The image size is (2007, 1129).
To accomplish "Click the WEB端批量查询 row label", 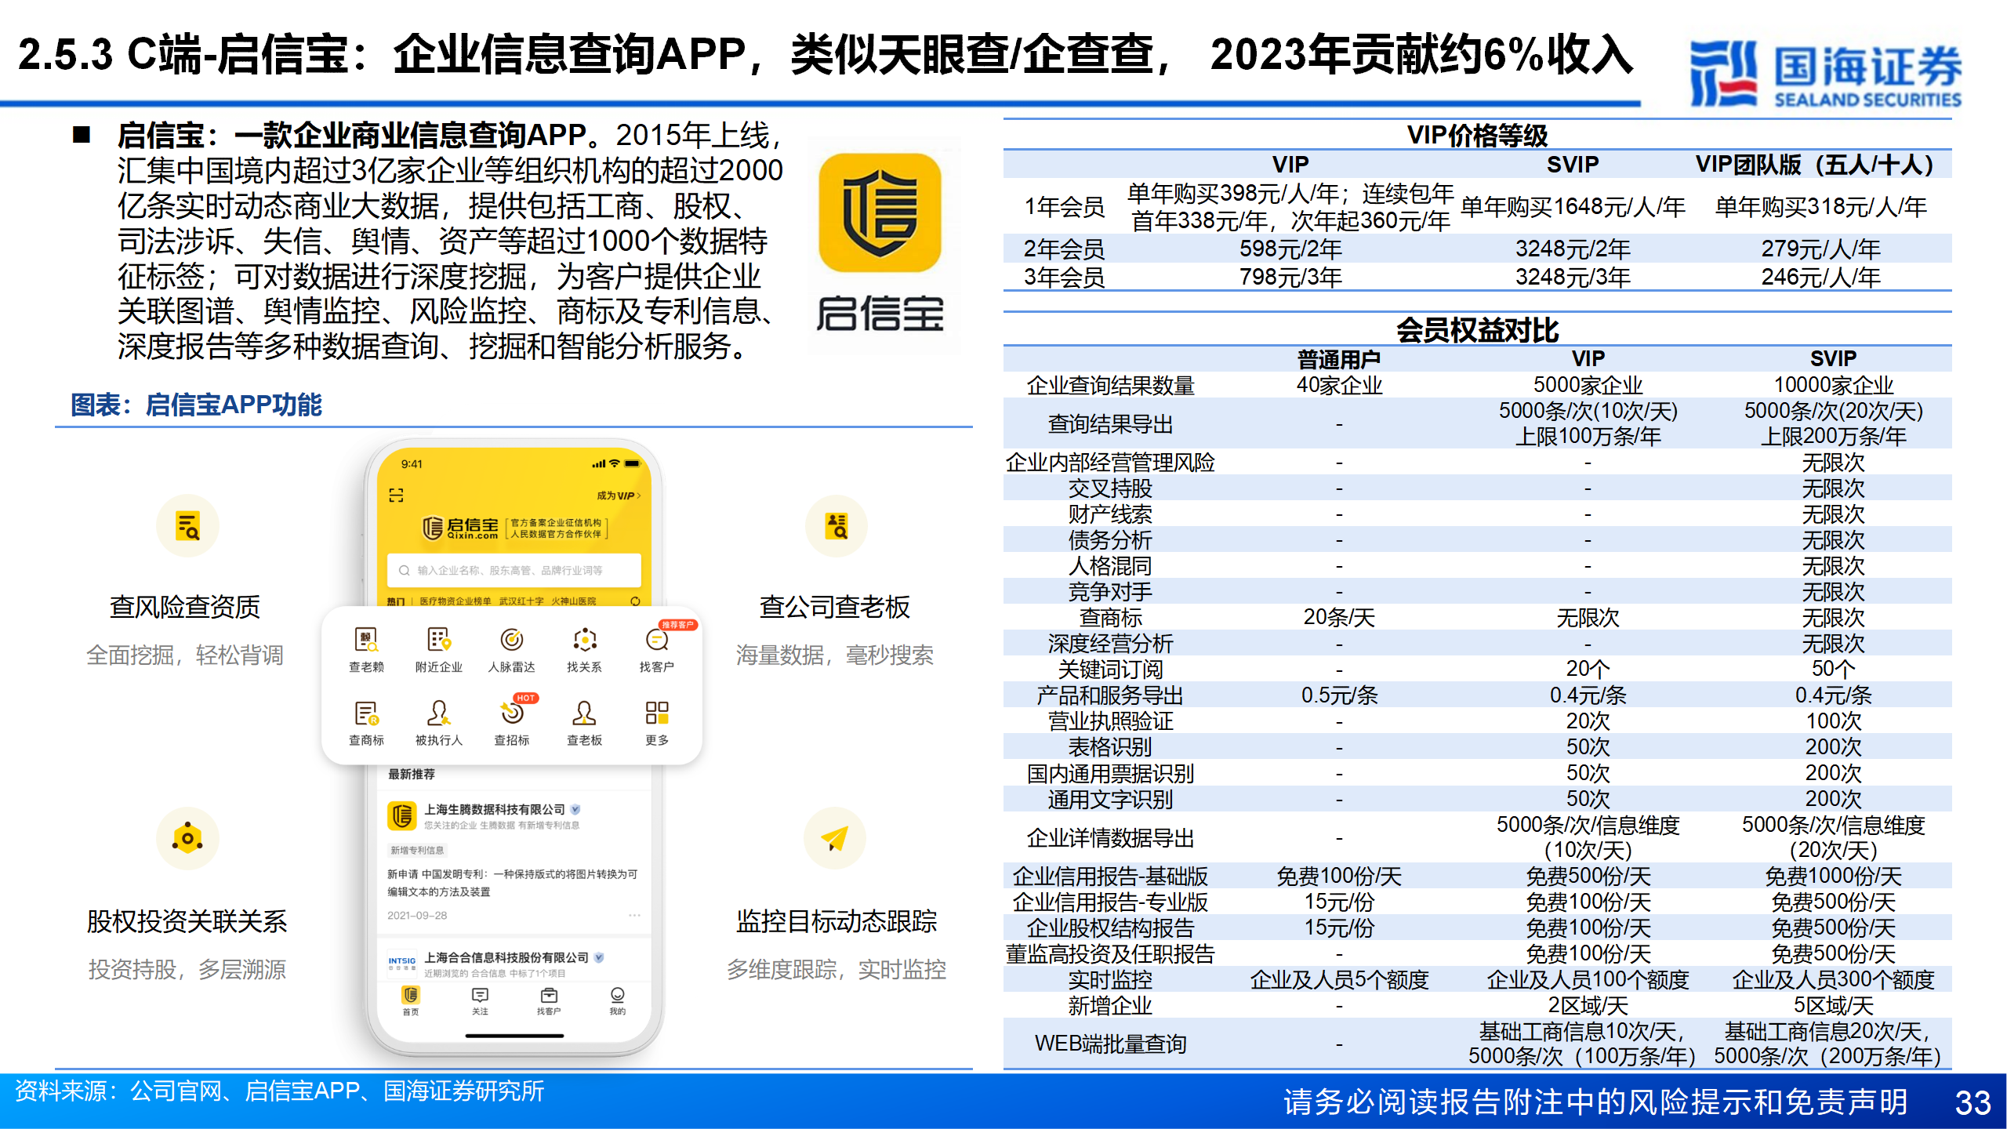I will tap(1110, 1044).
